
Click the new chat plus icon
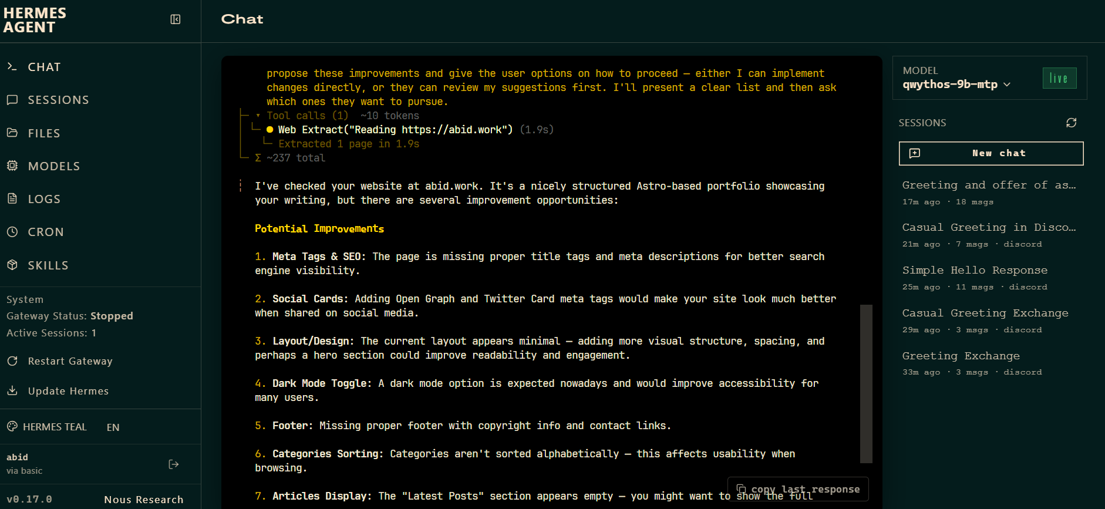[x=914, y=153]
